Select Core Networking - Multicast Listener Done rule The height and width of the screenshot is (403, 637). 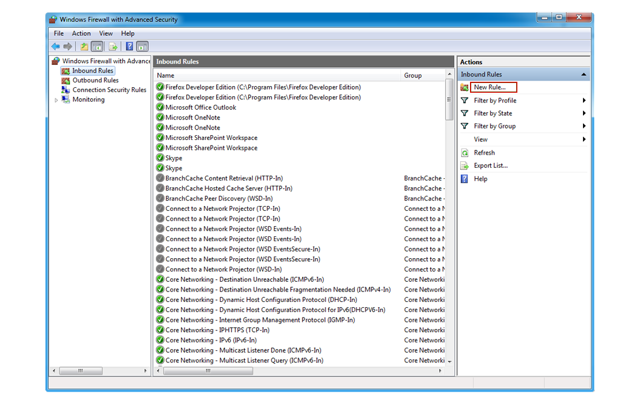tap(243, 350)
